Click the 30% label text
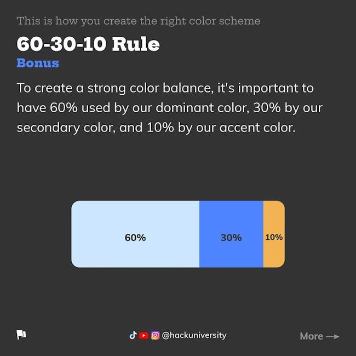 pyautogui.click(x=231, y=238)
